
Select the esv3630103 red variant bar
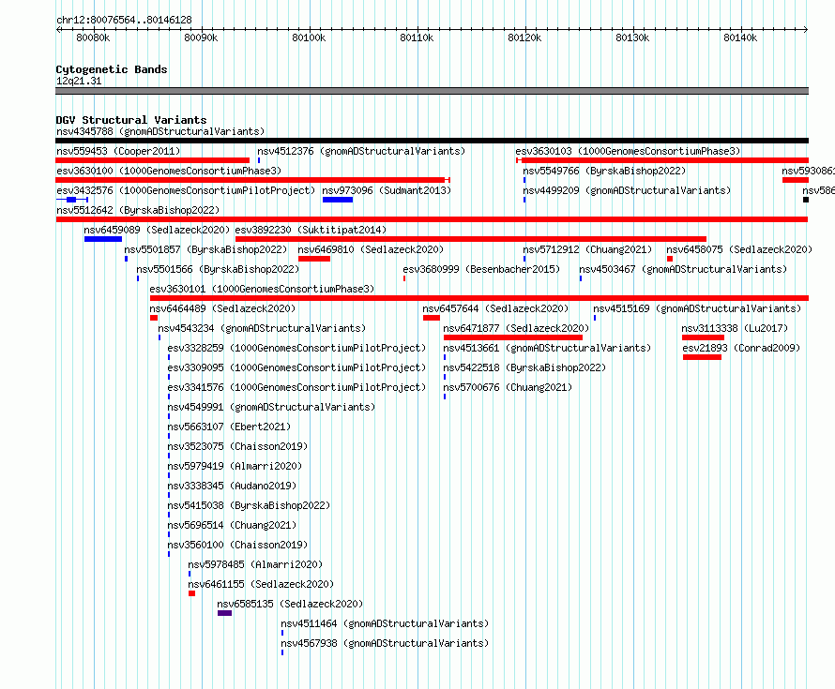pos(662,160)
